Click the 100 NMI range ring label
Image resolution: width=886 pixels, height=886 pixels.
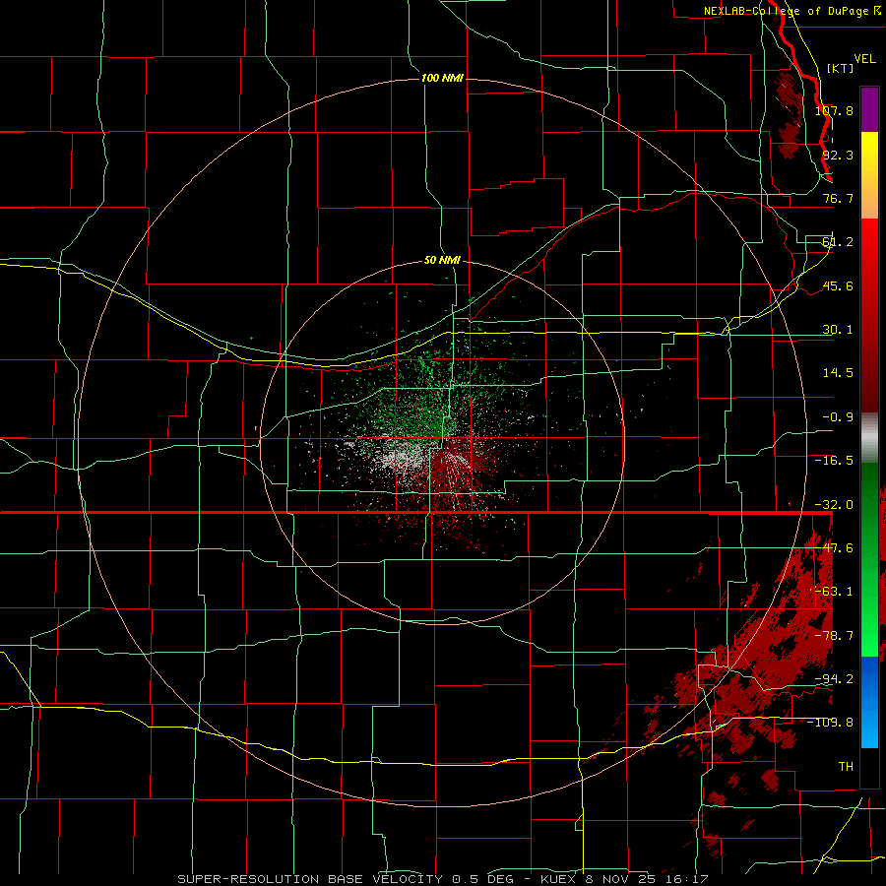coord(442,78)
